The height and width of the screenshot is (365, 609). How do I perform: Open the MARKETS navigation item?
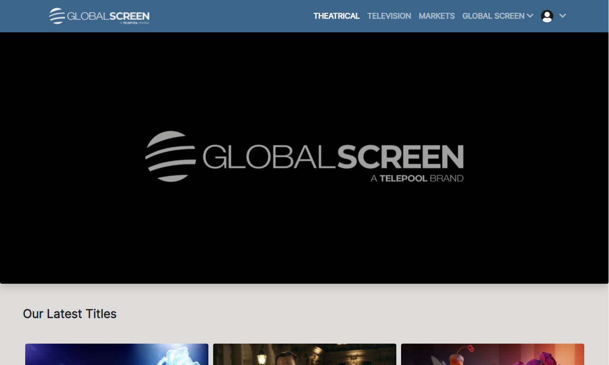(436, 16)
